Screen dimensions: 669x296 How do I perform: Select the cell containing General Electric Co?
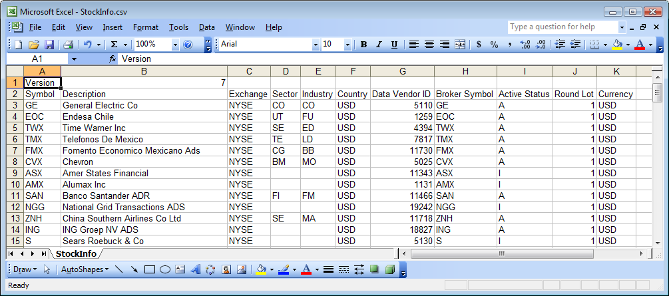pyautogui.click(x=144, y=105)
